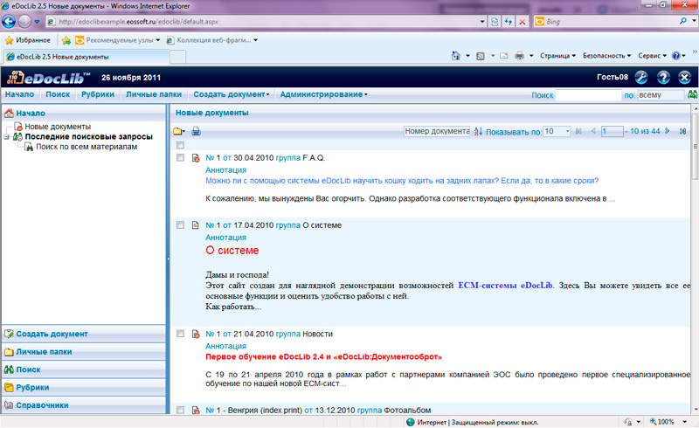The height and width of the screenshot is (428, 699).
Task: Open 'Справочники' sidebar panel
Action: coord(84,405)
